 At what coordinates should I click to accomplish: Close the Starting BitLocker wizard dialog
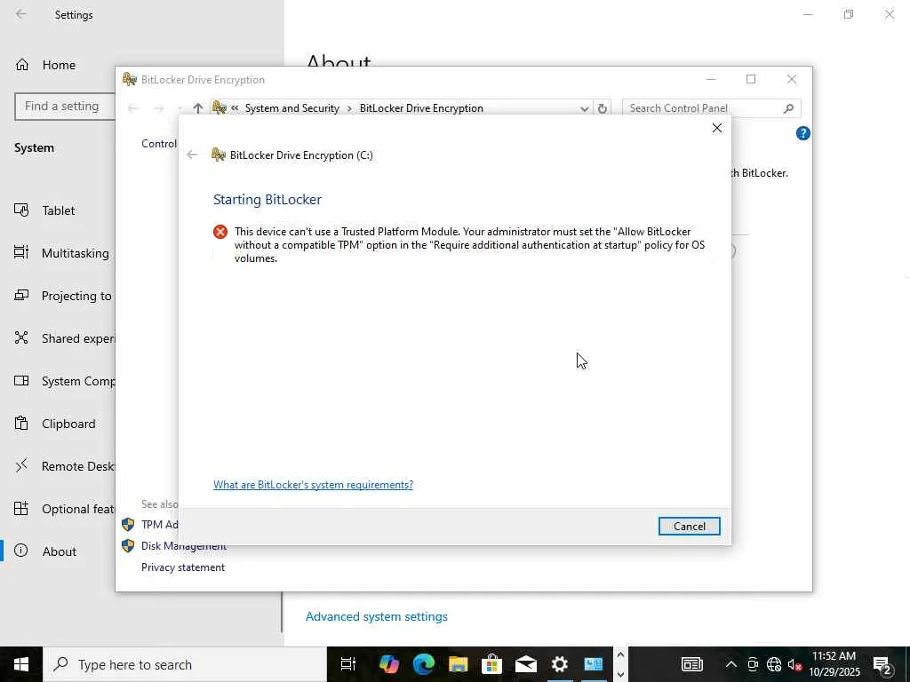[717, 128]
